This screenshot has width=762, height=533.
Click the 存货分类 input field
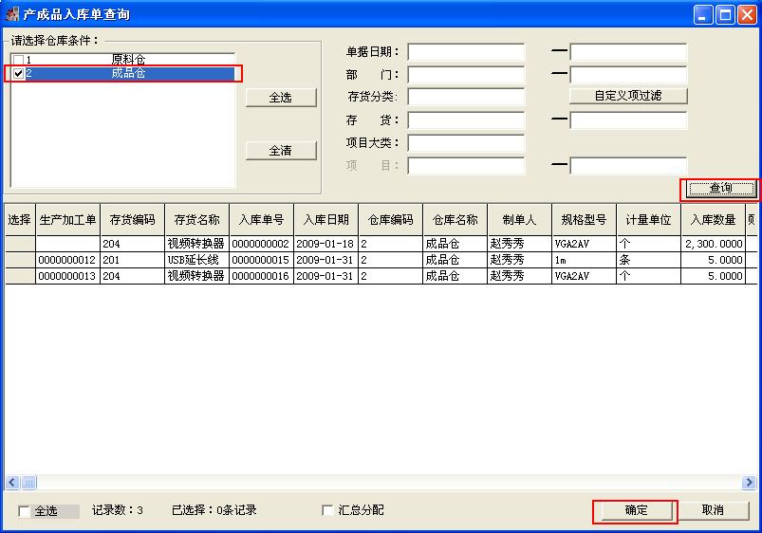click(x=466, y=97)
